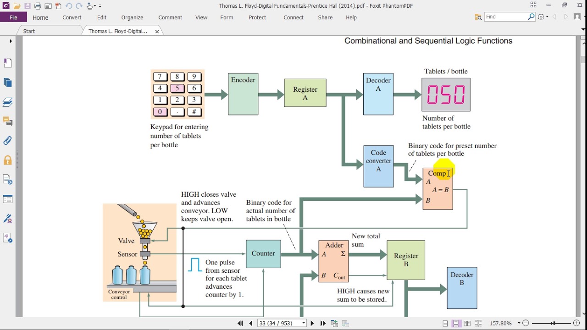Screen dimensions: 587x330
Task: Switch to the Start tab
Action: pyautogui.click(x=29, y=31)
